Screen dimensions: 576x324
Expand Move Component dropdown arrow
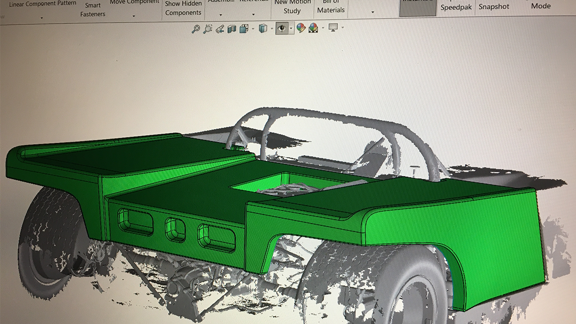134,16
